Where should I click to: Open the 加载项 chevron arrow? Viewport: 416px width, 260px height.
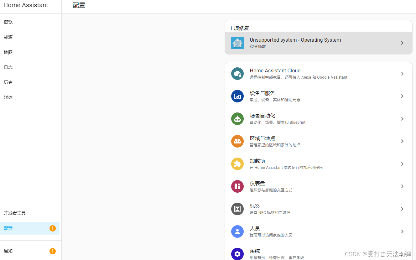[402, 164]
